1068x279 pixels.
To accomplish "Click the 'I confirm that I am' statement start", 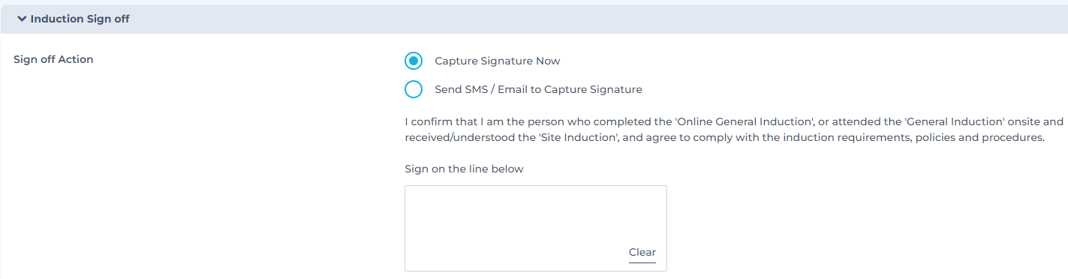I will click(453, 121).
